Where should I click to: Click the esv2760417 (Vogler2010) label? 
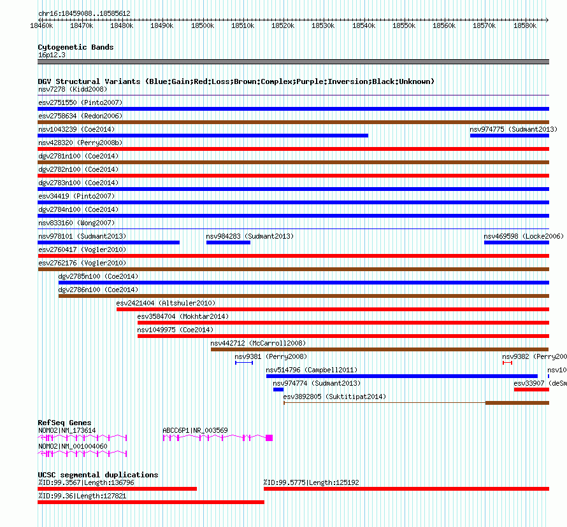click(x=82, y=249)
